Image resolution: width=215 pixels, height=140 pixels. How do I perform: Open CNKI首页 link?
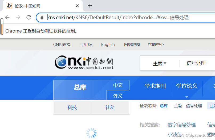point(62,45)
